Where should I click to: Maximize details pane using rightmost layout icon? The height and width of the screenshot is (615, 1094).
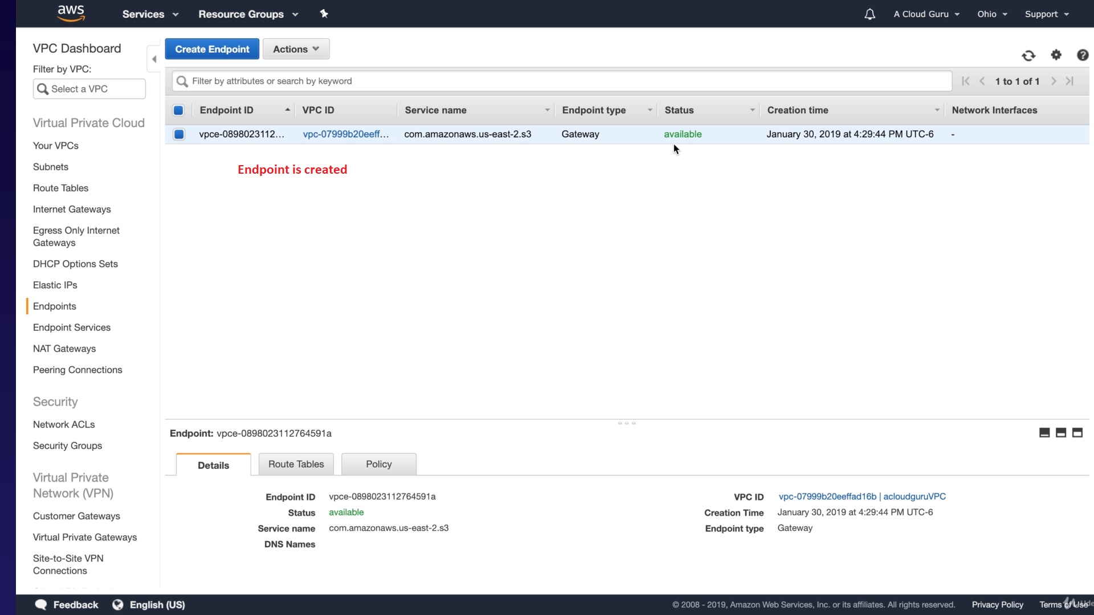point(1077,433)
